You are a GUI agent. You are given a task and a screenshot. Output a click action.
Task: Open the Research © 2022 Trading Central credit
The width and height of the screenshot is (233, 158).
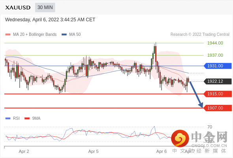(x=200, y=35)
